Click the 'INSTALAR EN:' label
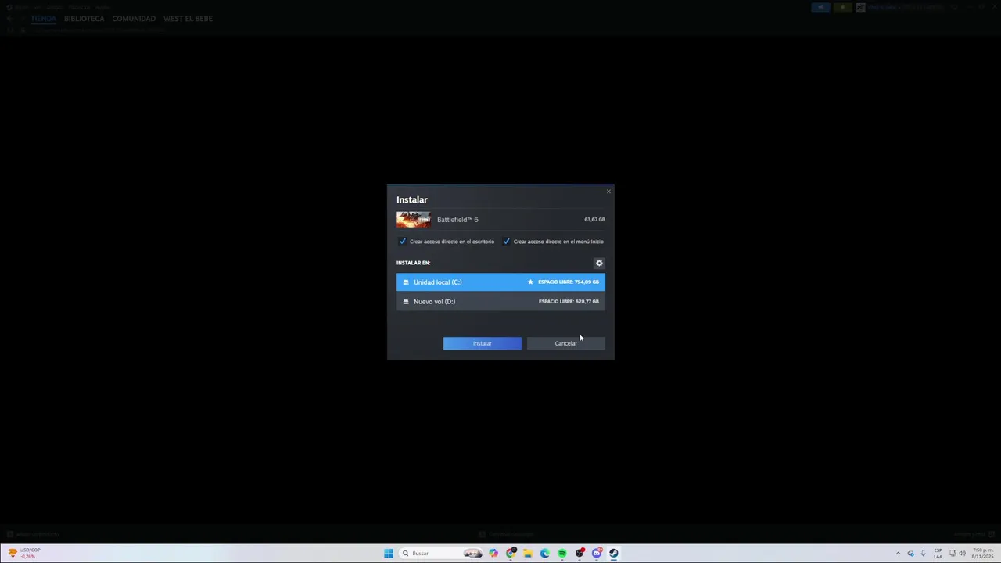This screenshot has height=563, width=1001. pos(413,263)
